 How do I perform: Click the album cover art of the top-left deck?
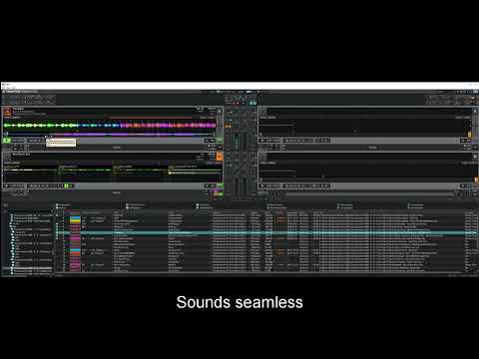click(x=7, y=113)
